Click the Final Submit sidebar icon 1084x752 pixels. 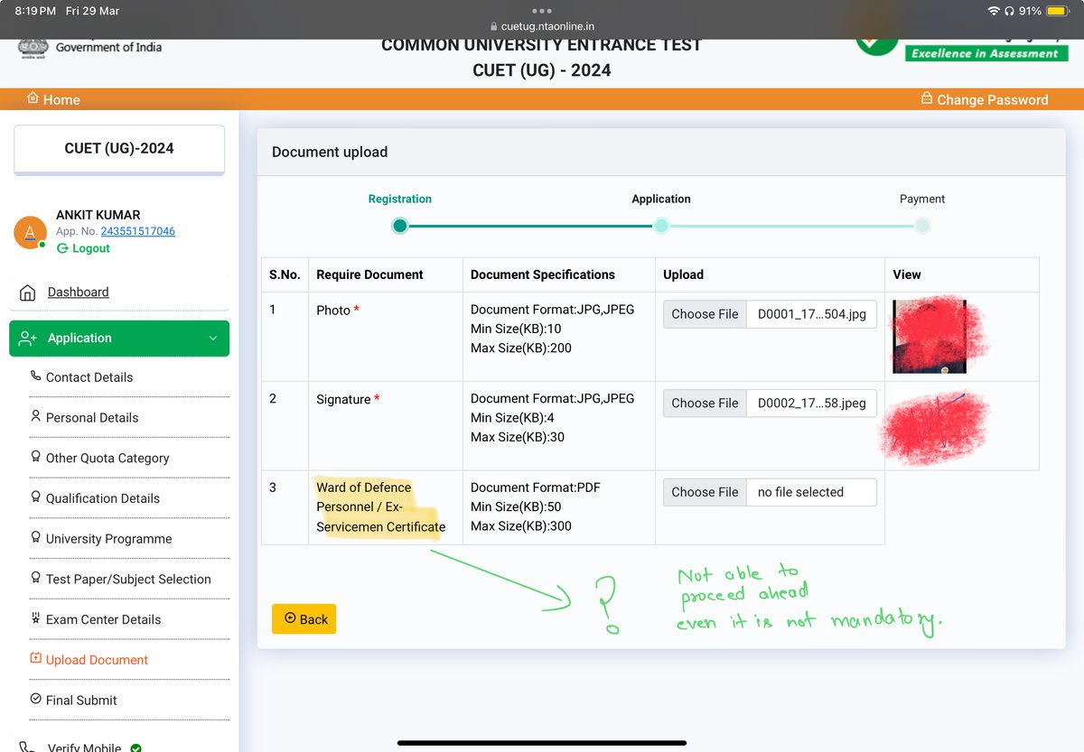coord(34,700)
